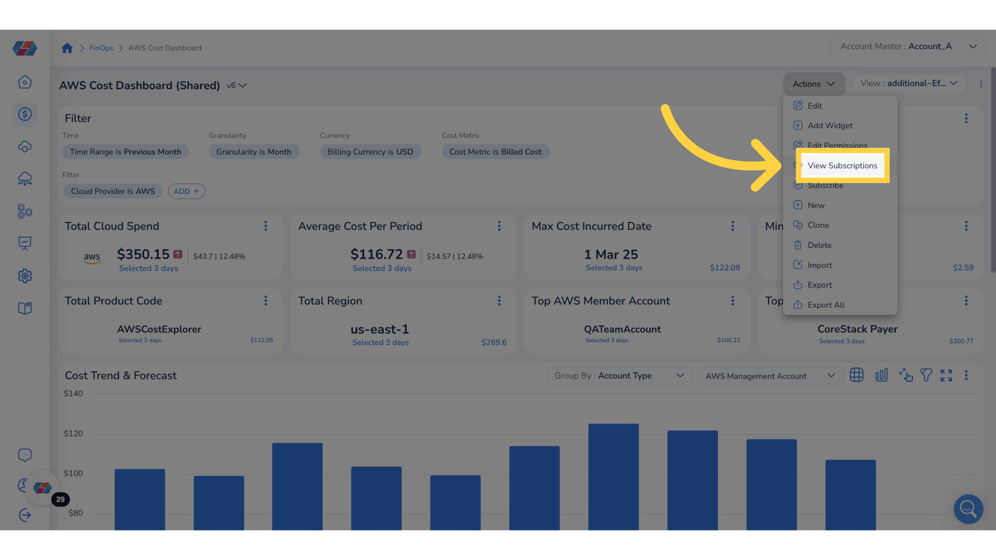
Task: Click the tallest bar in Cost Trend chart
Action: (x=613, y=477)
